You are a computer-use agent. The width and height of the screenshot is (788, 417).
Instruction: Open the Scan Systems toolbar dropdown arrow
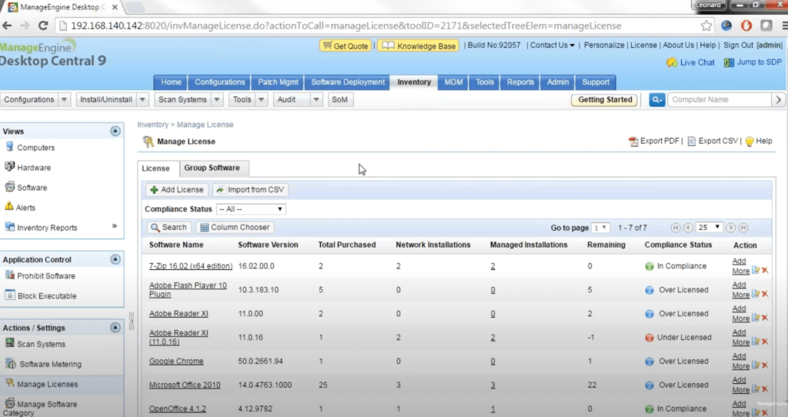216,99
